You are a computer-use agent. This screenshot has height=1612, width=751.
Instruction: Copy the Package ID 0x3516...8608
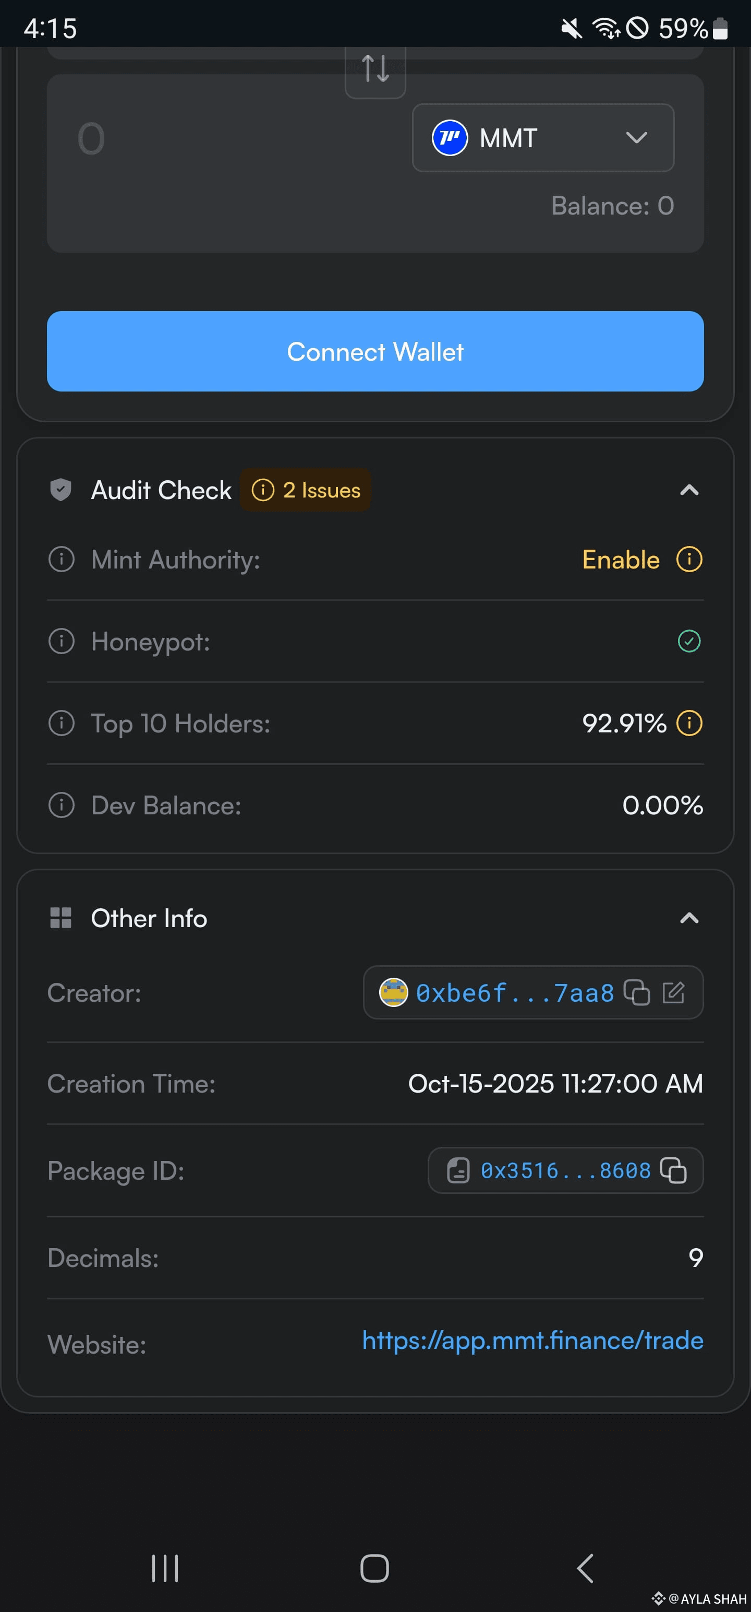[x=673, y=1170]
